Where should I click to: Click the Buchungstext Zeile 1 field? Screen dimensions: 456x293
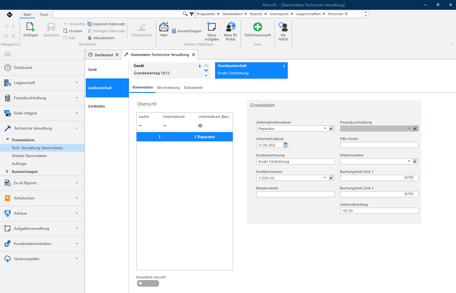coord(379,178)
